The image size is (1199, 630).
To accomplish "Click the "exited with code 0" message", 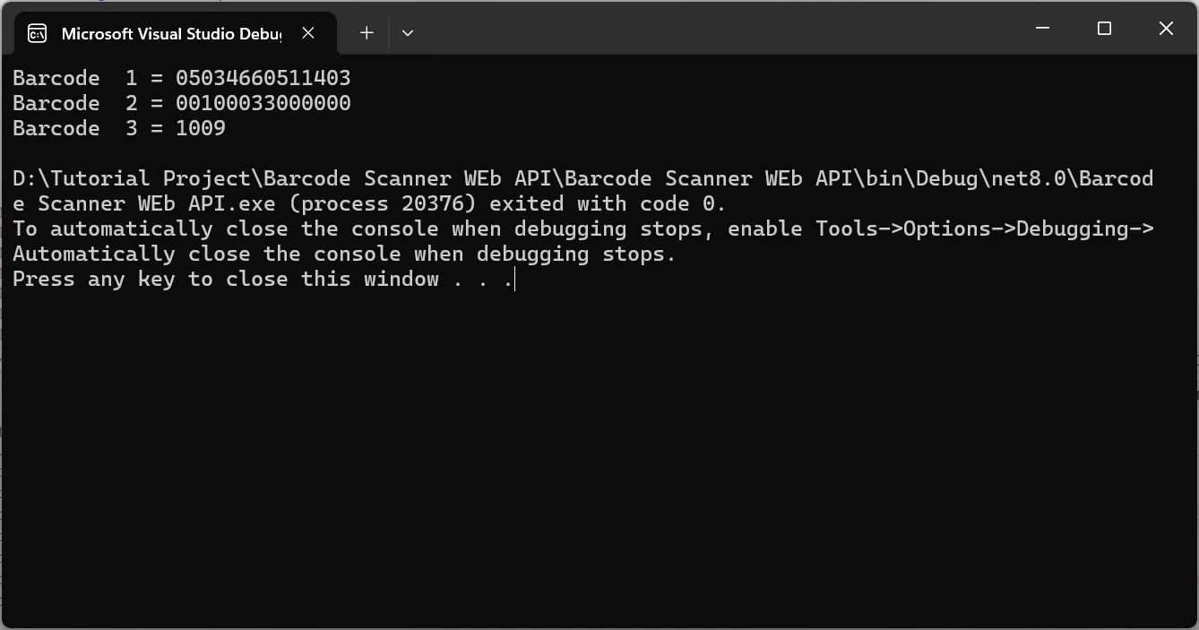I will 608,203.
